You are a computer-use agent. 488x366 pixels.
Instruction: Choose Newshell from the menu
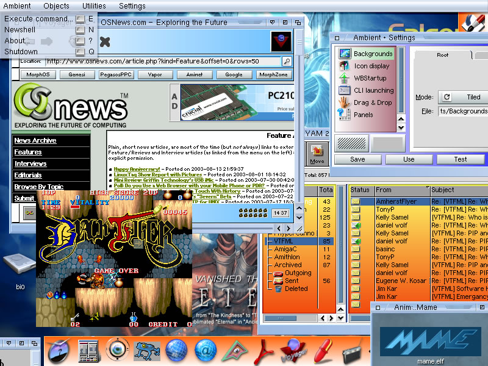tap(49, 30)
